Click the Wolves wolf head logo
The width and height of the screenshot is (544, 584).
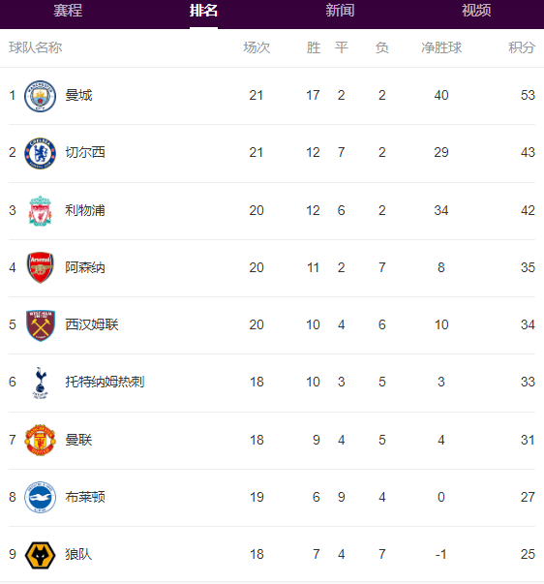tap(41, 555)
